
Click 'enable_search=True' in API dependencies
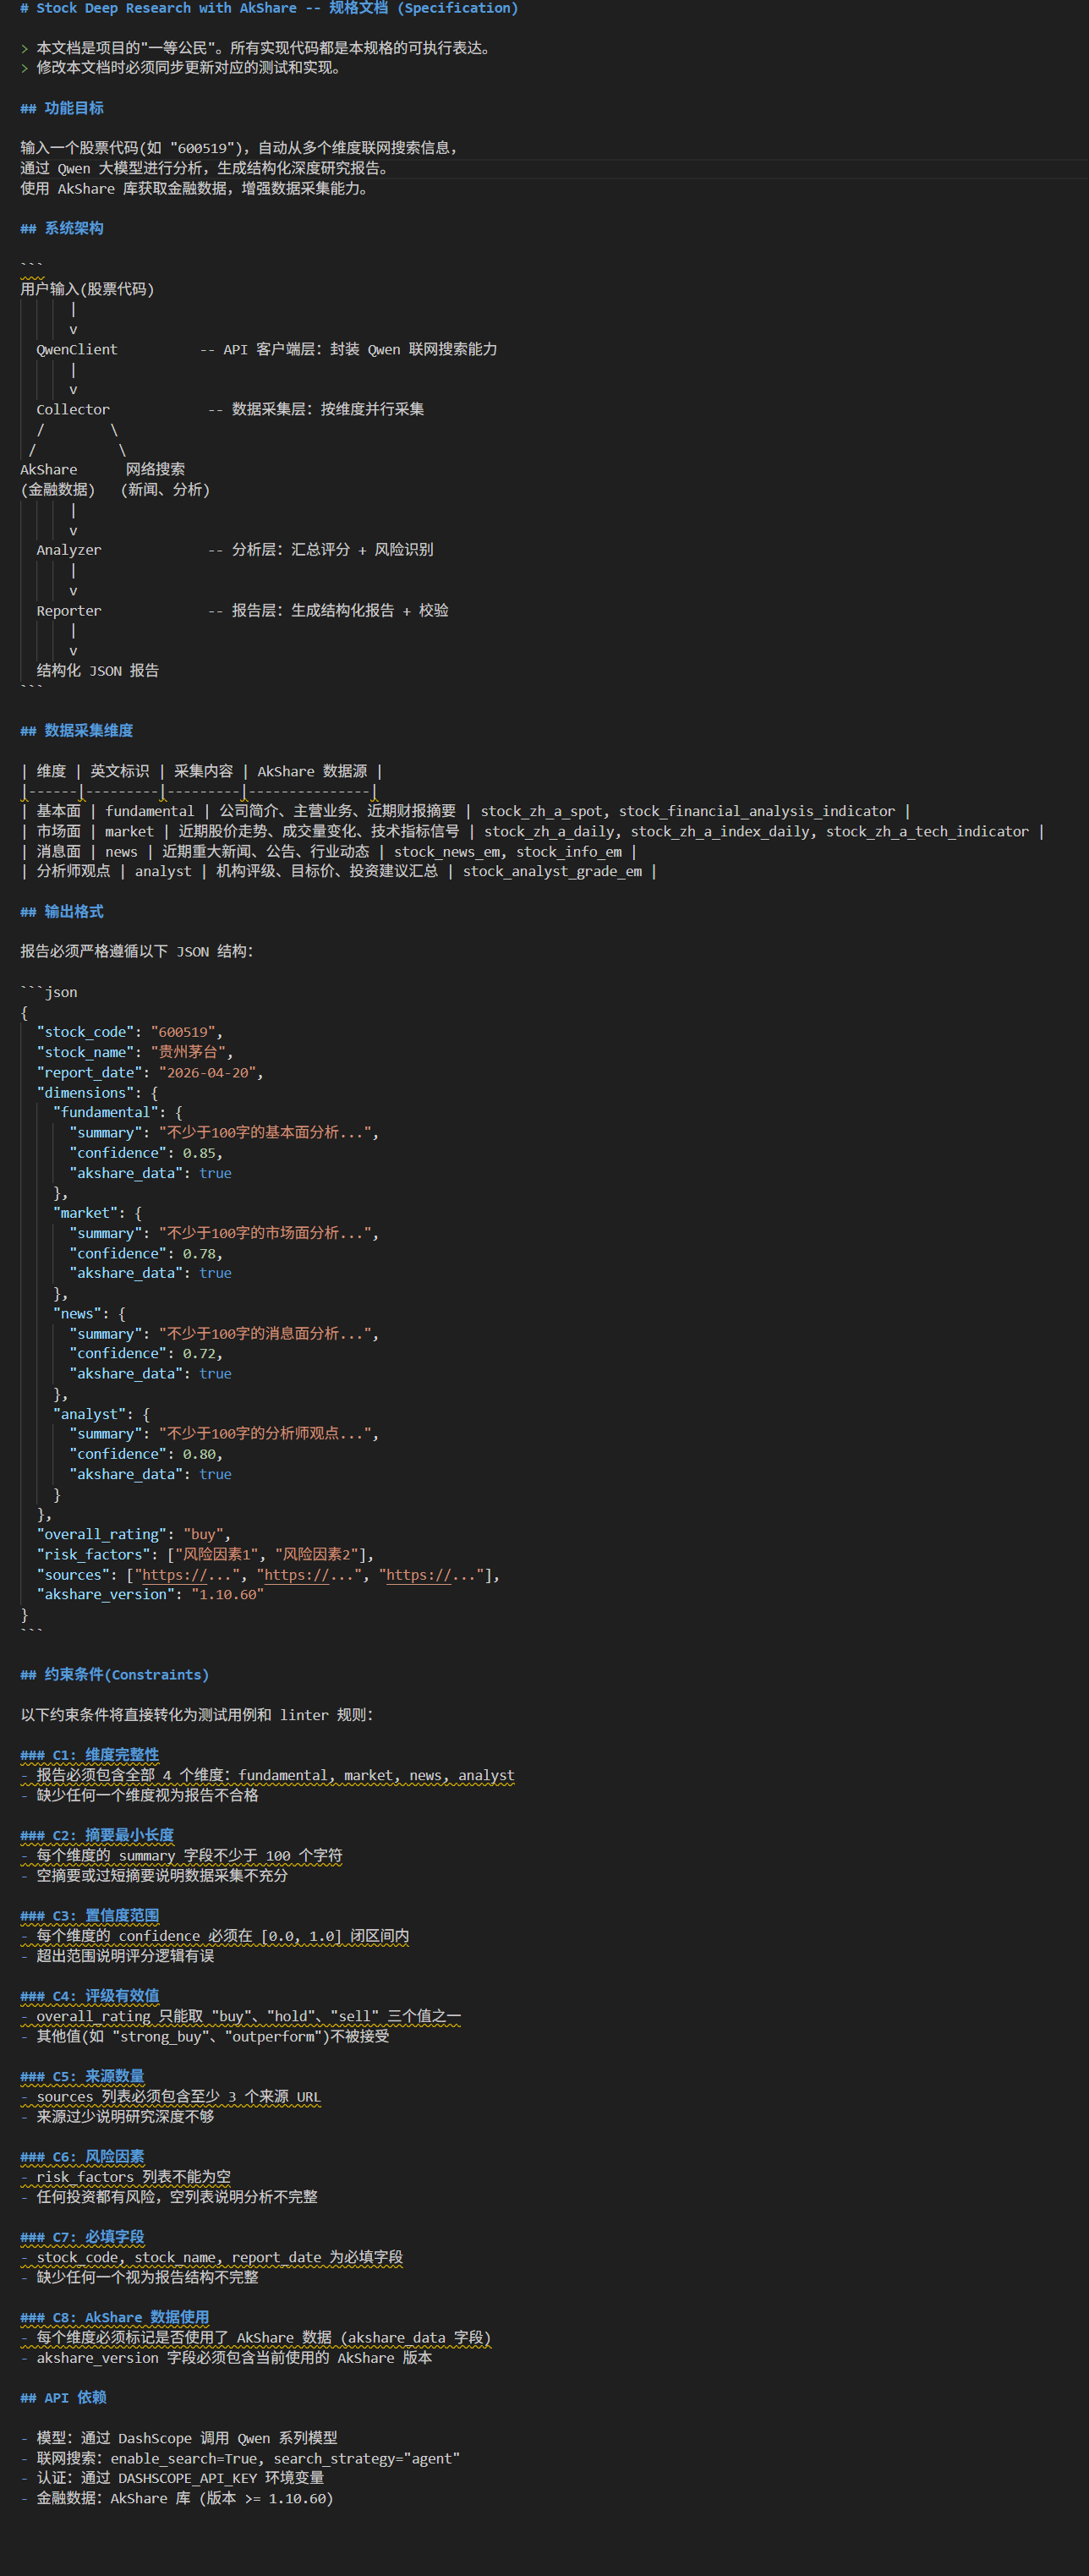pyautogui.click(x=183, y=2458)
